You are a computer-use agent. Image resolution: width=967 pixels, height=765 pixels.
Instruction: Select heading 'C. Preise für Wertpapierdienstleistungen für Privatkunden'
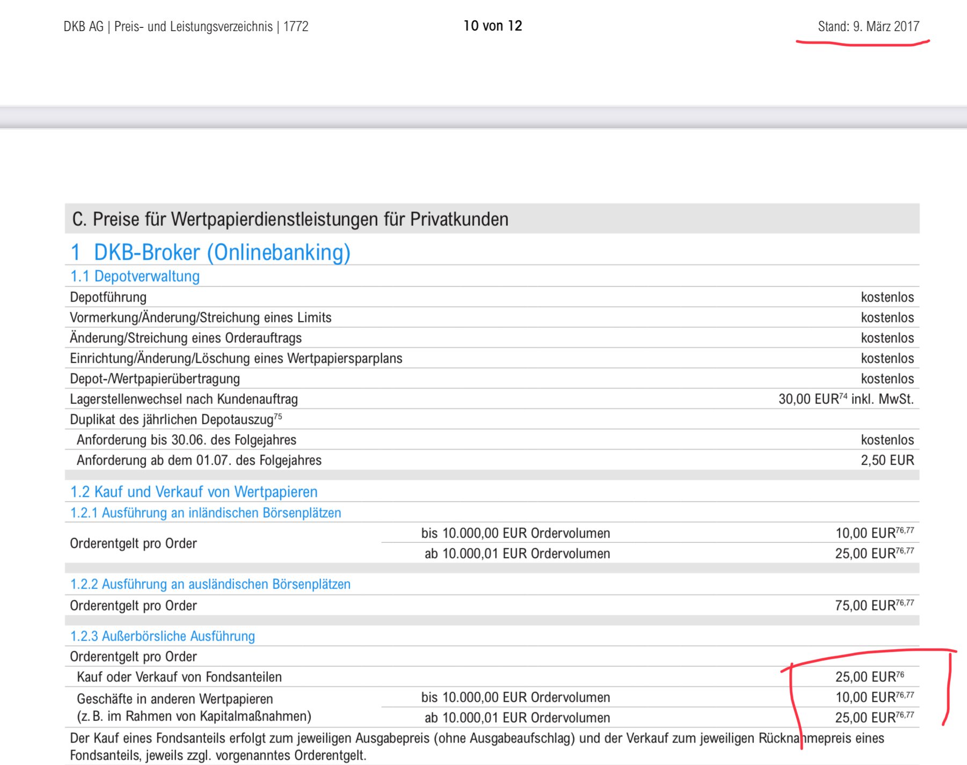click(x=290, y=219)
